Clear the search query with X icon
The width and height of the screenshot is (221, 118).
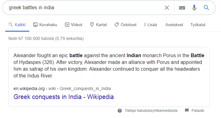click(167, 8)
